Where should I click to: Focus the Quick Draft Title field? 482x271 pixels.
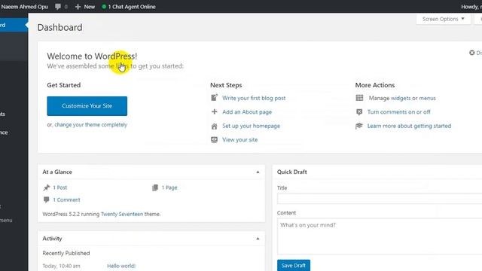(x=380, y=199)
